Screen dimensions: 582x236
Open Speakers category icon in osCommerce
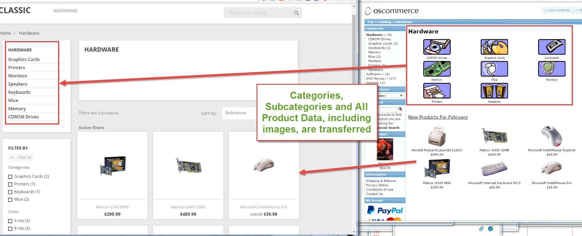(494, 91)
